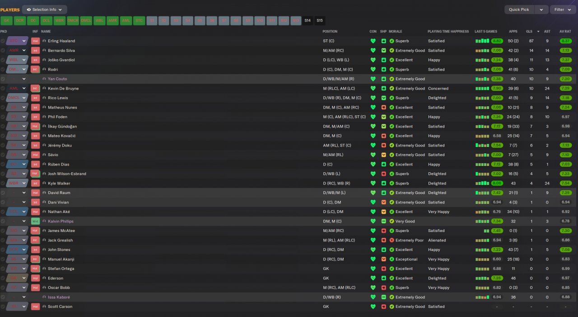Click the Wnt badge beside Kalvin Phillips
578x317 pixels.
tap(35, 221)
